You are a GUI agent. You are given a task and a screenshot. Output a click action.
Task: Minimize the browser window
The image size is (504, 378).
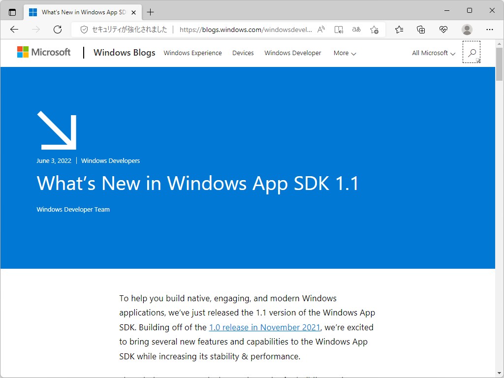pos(447,11)
